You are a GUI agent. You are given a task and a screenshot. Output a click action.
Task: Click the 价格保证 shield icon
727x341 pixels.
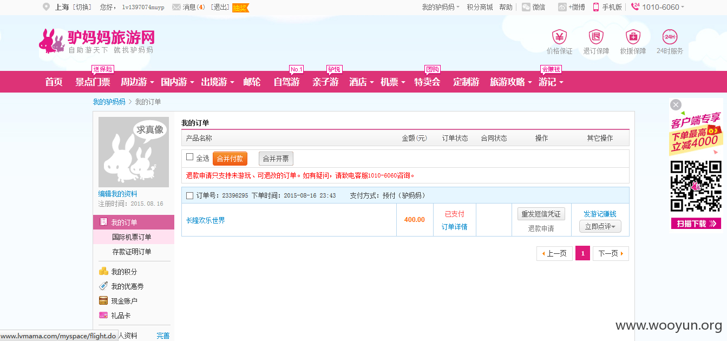pos(559,37)
